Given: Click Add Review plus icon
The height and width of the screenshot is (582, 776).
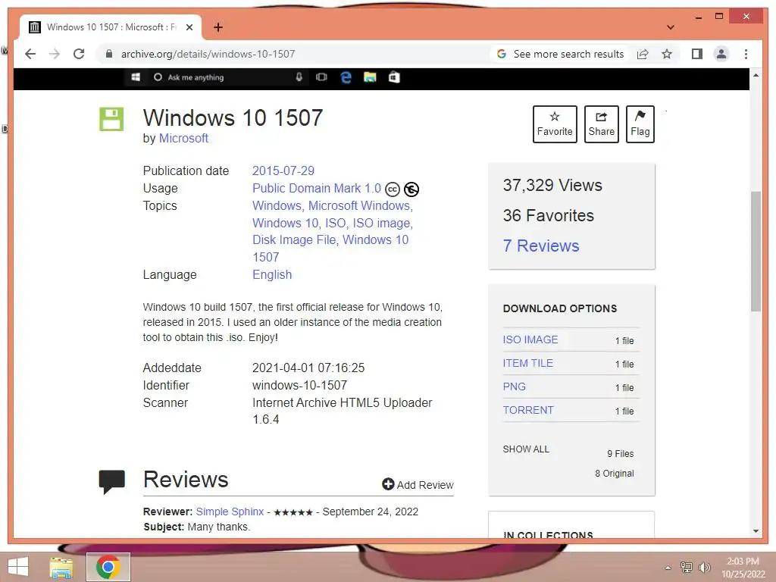Looking at the screenshot, I should click(x=388, y=484).
